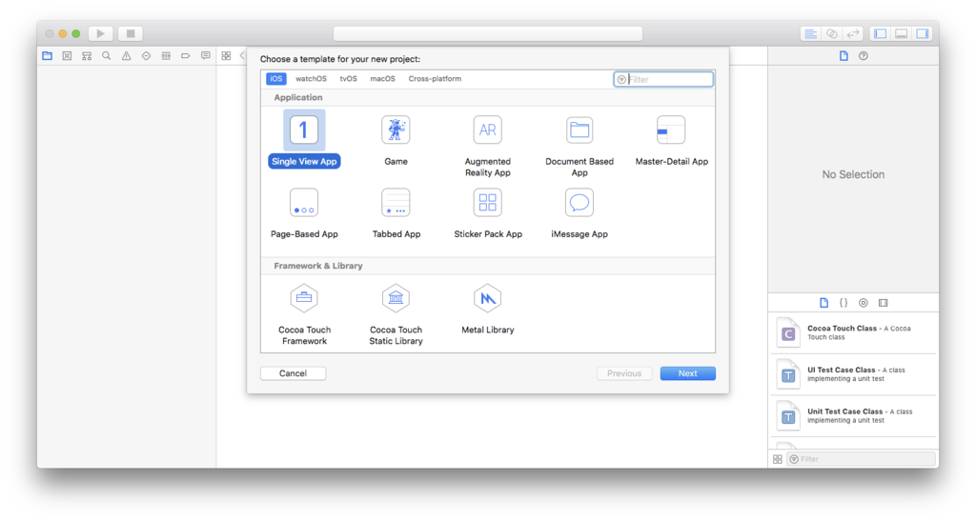976x521 pixels.
Task: Choose the iMessage App template
Action: 579,213
